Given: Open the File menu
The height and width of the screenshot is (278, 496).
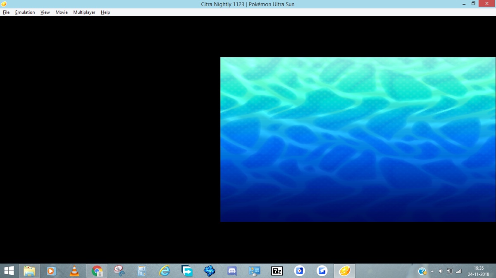Looking at the screenshot, I should tap(6, 12).
